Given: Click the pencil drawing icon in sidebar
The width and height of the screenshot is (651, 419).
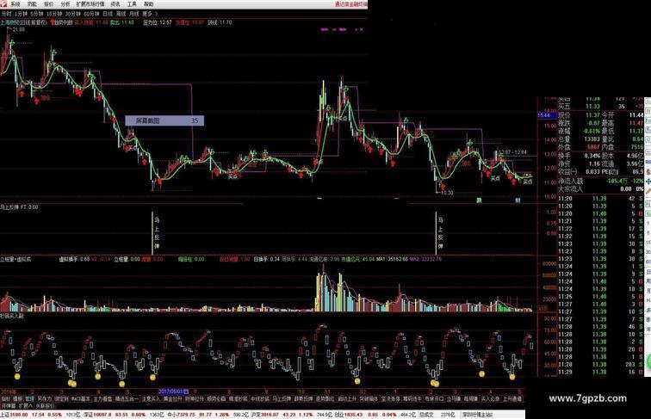Looking at the screenshot, I should tap(648, 191).
